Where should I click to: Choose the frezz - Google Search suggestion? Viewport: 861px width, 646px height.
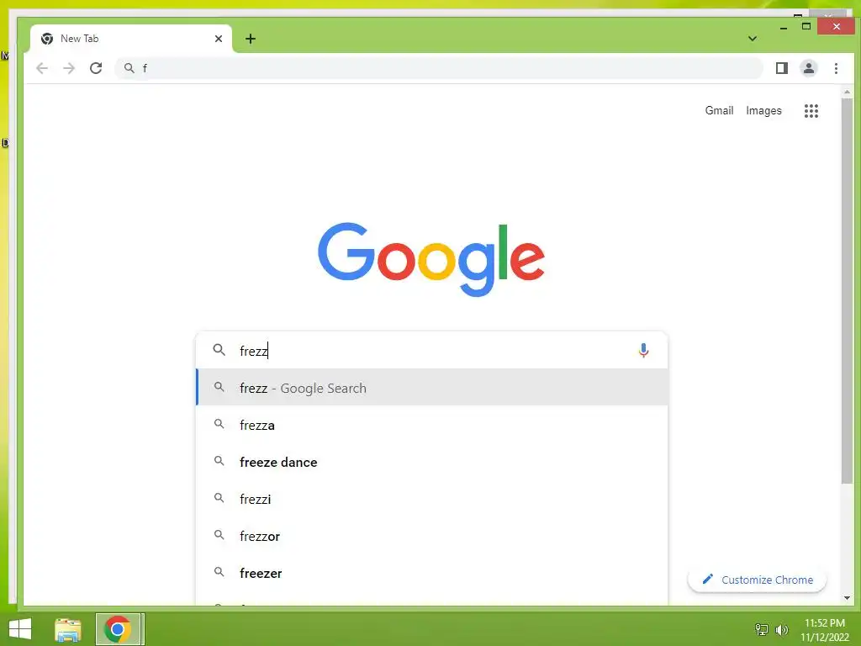click(x=432, y=388)
